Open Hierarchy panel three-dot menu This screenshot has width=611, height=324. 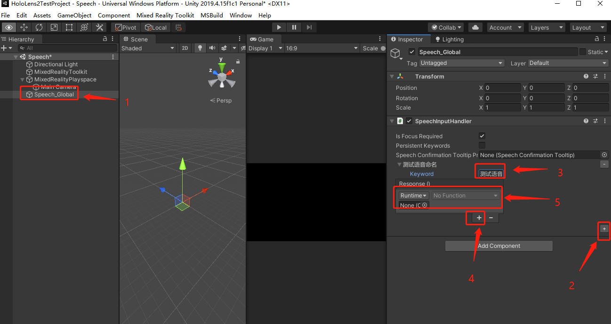click(x=113, y=39)
